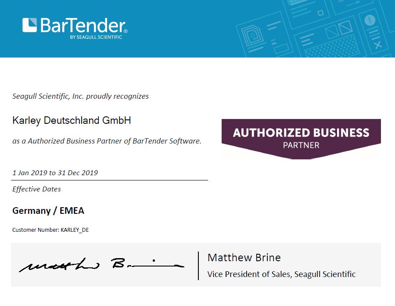395x306 pixels.
Task: Click the crossed image placeholder boxes
Action: [338, 29]
